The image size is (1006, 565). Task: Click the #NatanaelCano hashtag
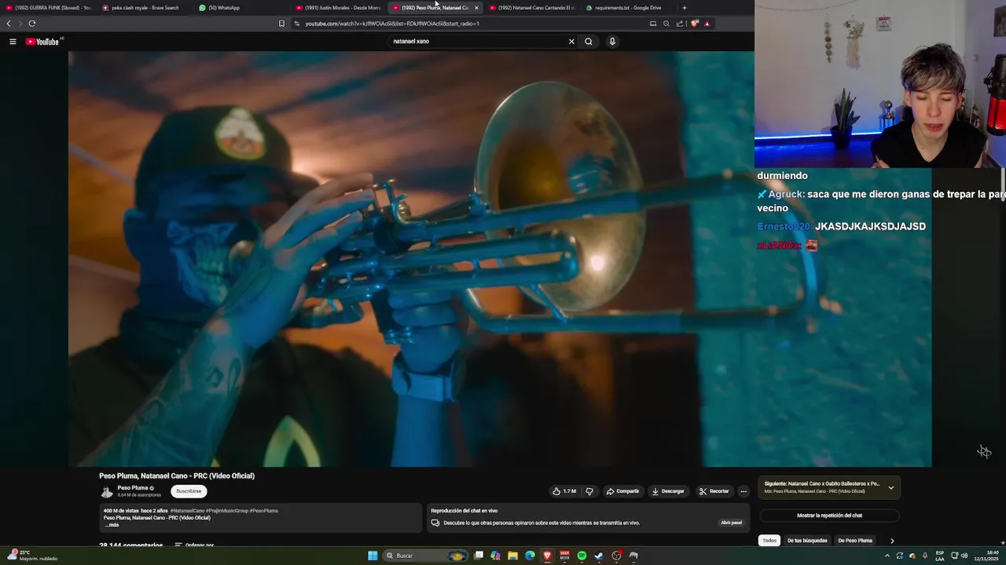coord(187,511)
